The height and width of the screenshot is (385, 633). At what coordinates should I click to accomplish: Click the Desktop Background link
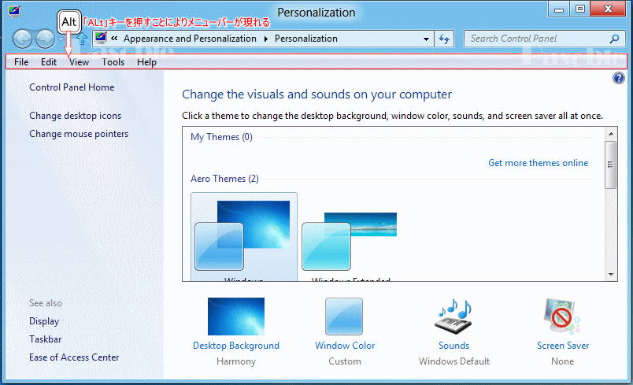[236, 346]
